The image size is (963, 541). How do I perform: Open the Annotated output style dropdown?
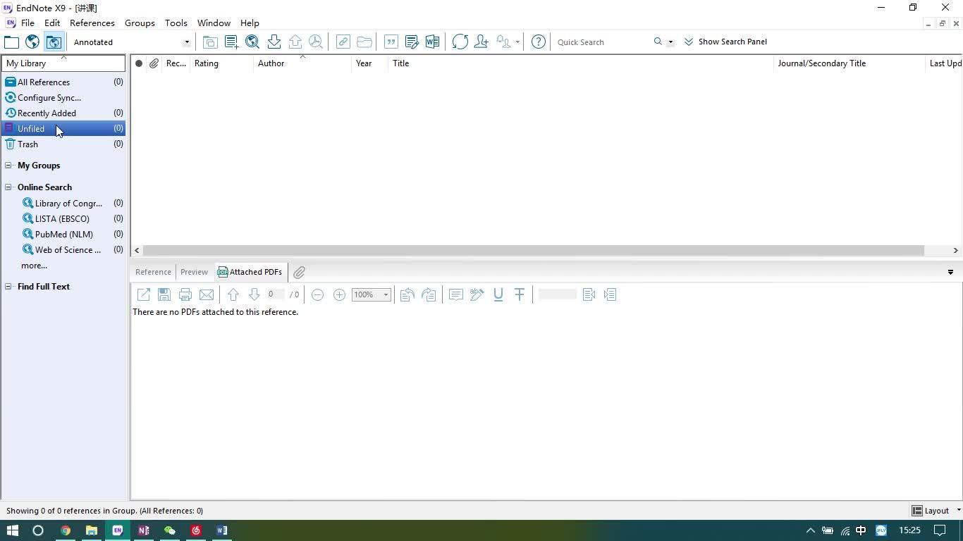[185, 42]
